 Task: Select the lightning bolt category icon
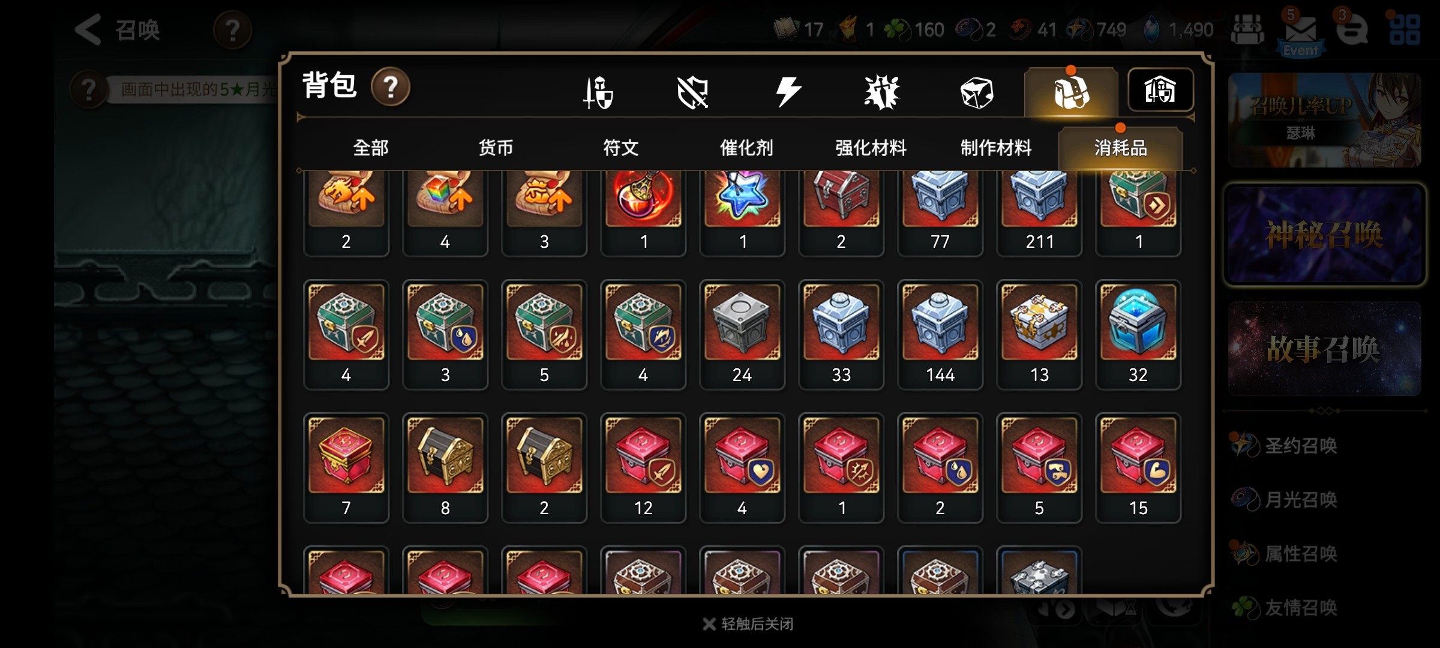(788, 92)
